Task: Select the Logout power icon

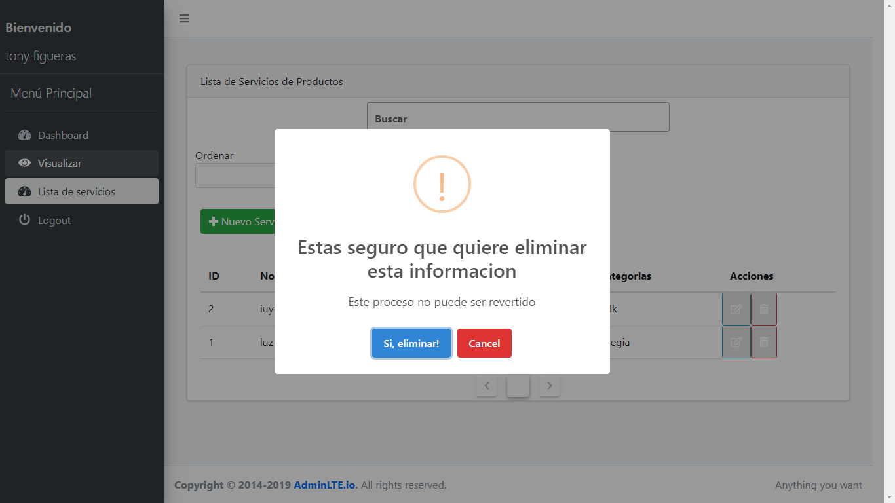Action: (24, 220)
